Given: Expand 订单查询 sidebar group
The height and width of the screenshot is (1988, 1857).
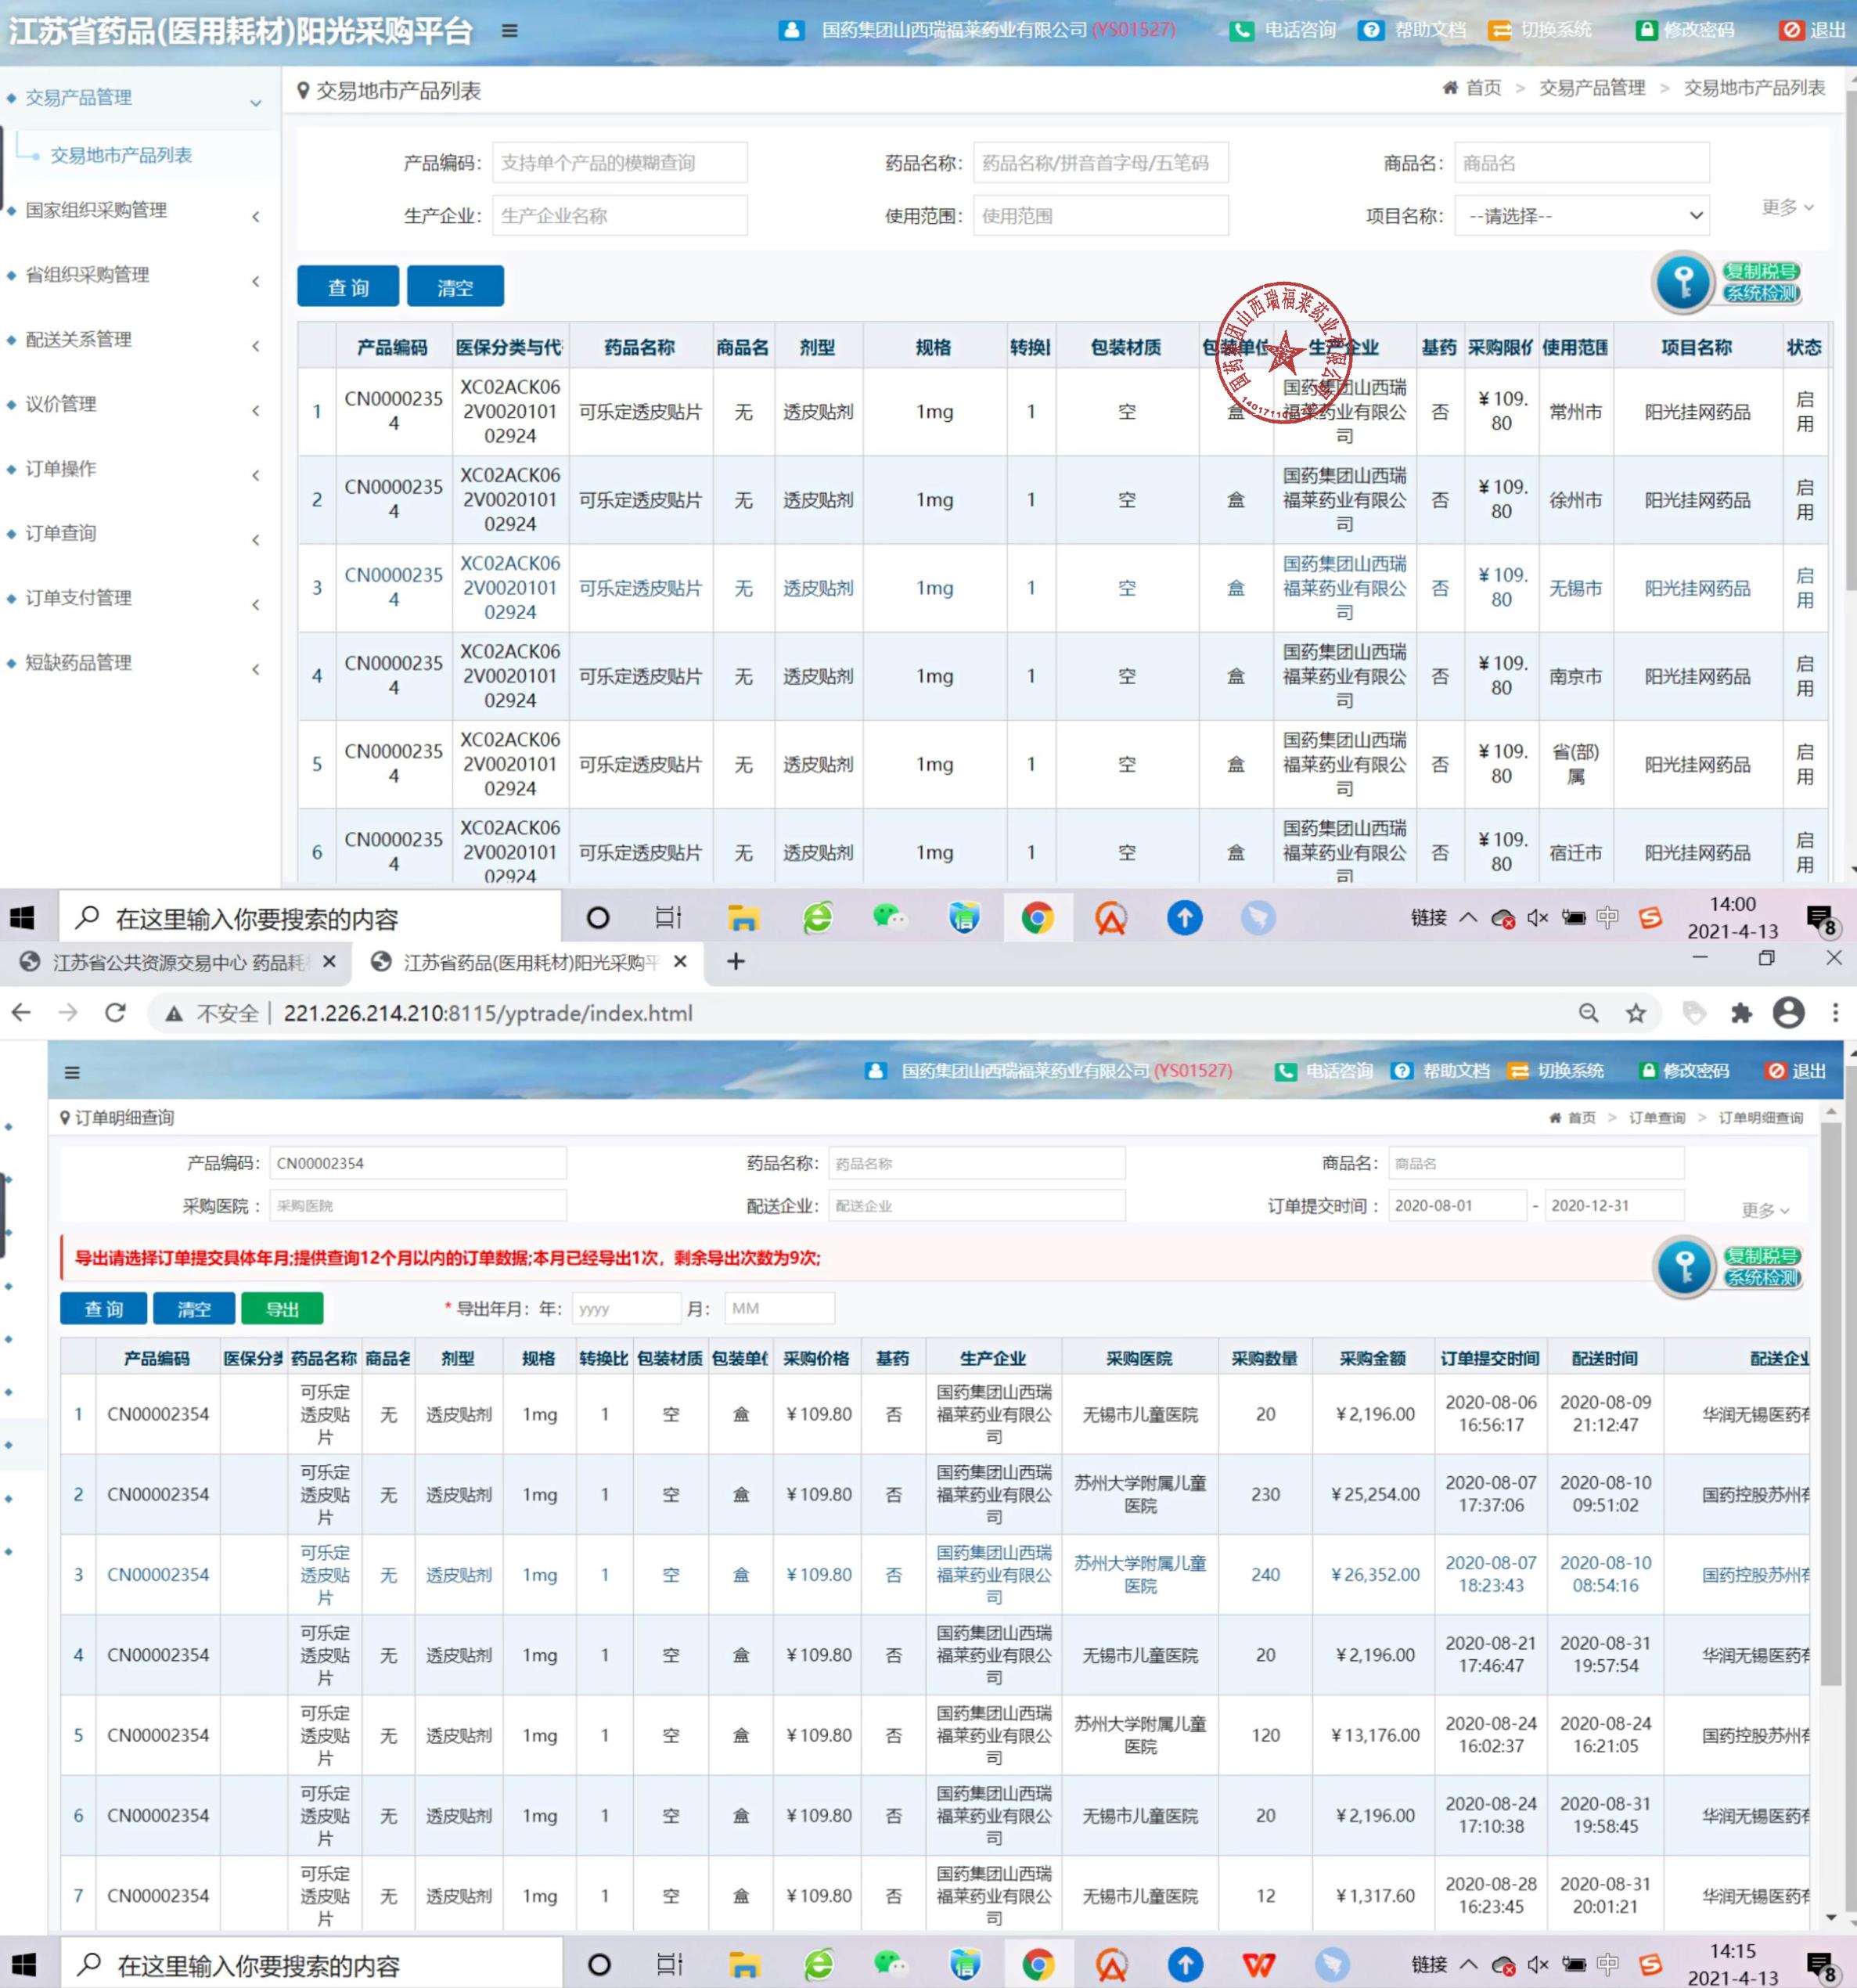Looking at the screenshot, I should click(x=140, y=534).
